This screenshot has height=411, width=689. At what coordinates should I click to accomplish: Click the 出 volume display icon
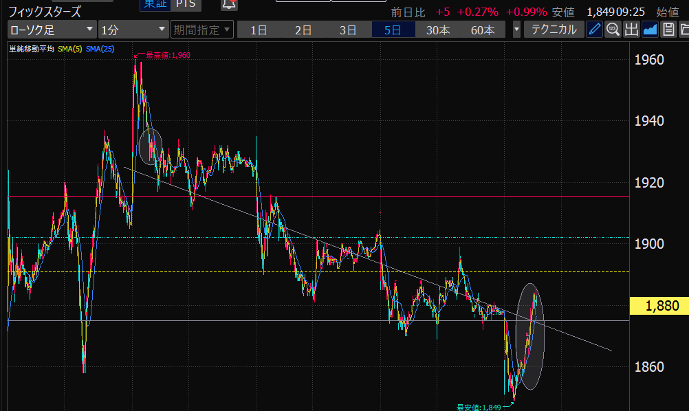click(x=631, y=30)
